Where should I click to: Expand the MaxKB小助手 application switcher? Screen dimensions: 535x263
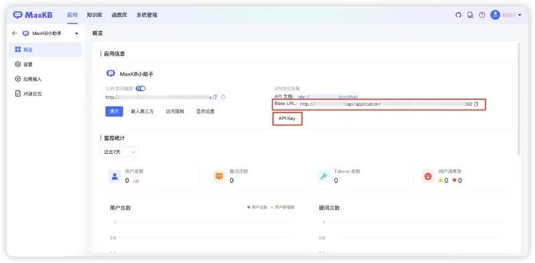76,33
